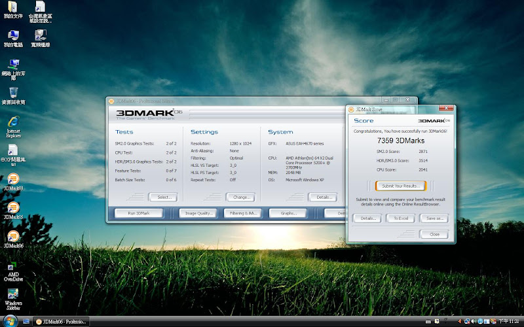Open the Start menu orb
Viewport: 524px width, 327px height.
(x=10, y=321)
